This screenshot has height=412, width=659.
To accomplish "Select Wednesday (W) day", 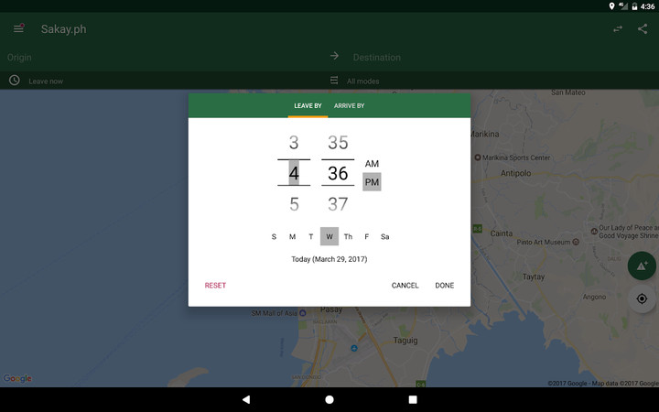I will [x=329, y=237].
